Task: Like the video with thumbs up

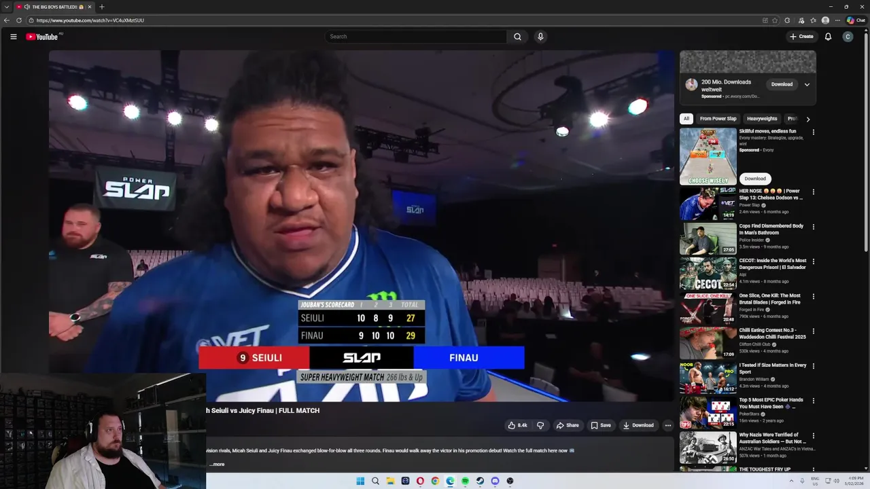Action: (x=517, y=425)
